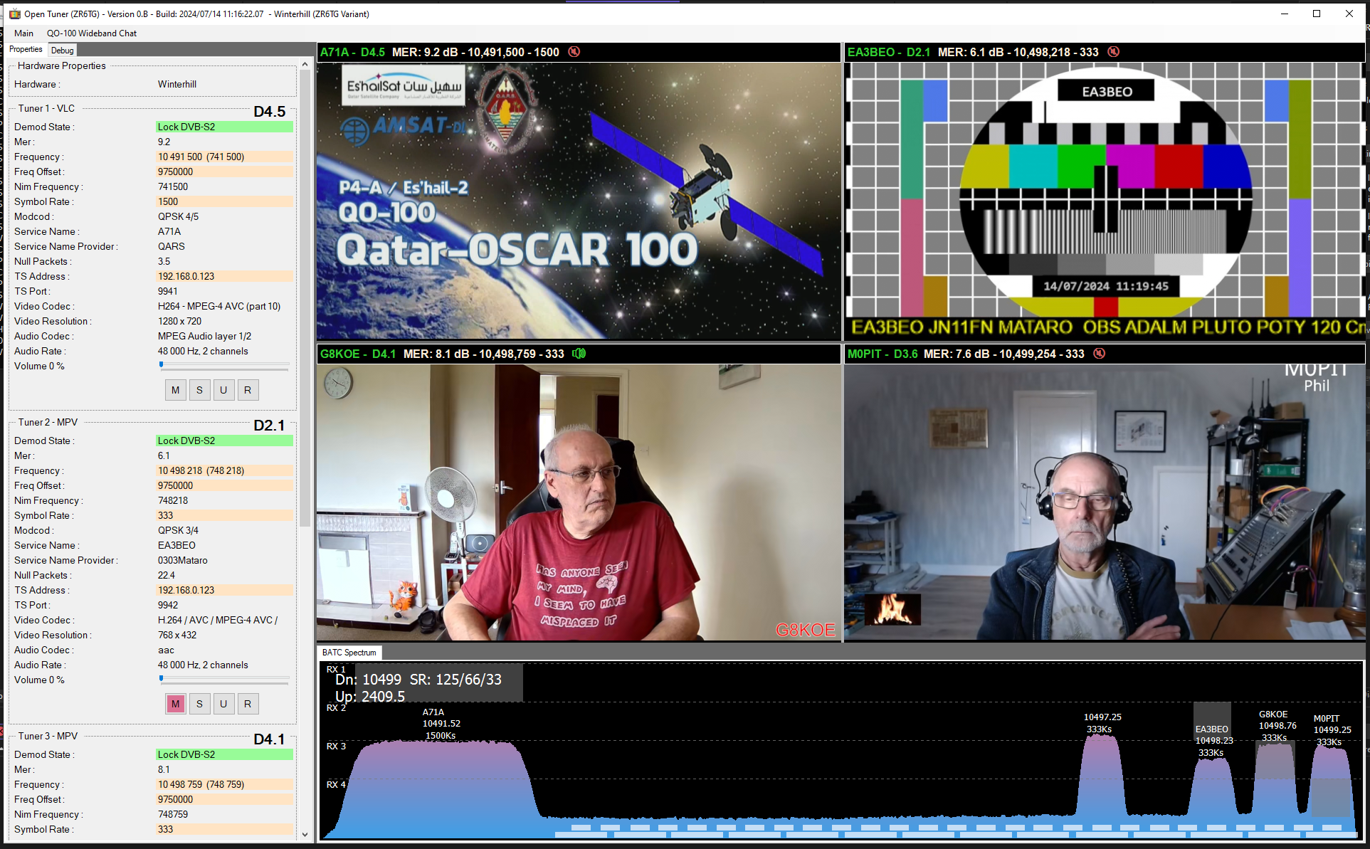Click G8KOE - D4.1 video header text
The height and width of the screenshot is (849, 1370).
pyautogui.click(x=358, y=354)
